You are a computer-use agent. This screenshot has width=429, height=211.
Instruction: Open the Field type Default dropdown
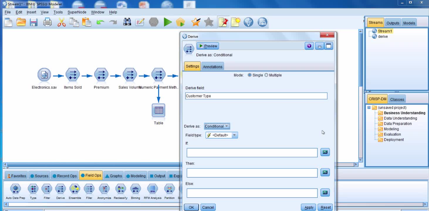click(x=222, y=135)
